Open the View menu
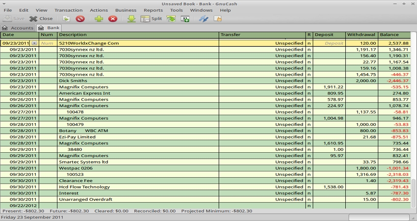The width and height of the screenshot is (417, 221). [x=42, y=10]
